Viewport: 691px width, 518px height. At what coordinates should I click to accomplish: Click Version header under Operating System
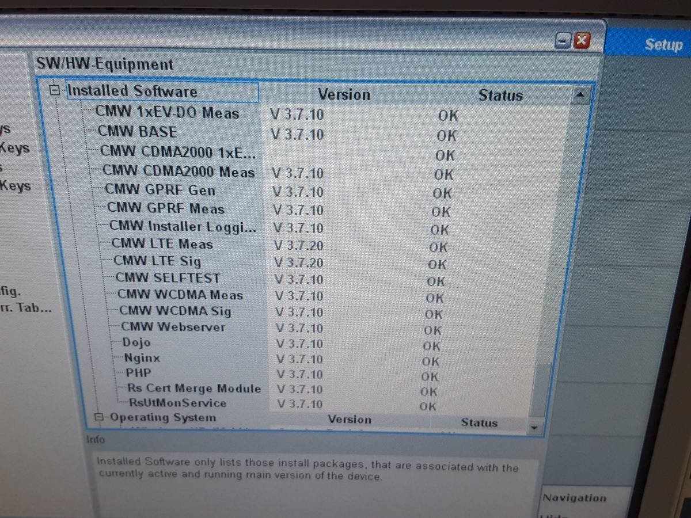[x=350, y=420]
